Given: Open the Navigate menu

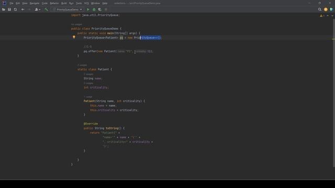Looking at the screenshot, I should click(35, 3).
